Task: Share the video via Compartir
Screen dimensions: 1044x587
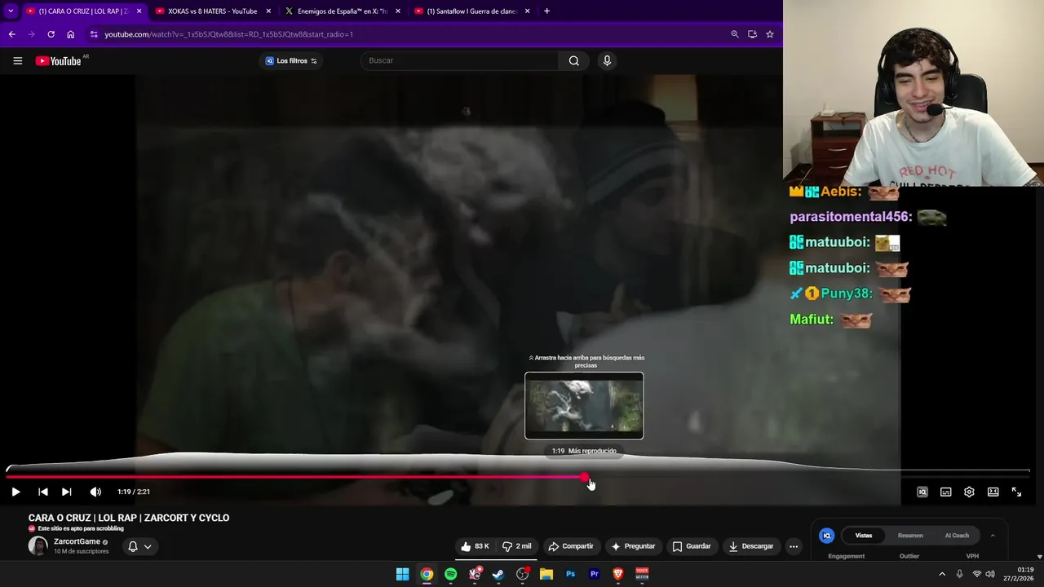Action: click(571, 546)
